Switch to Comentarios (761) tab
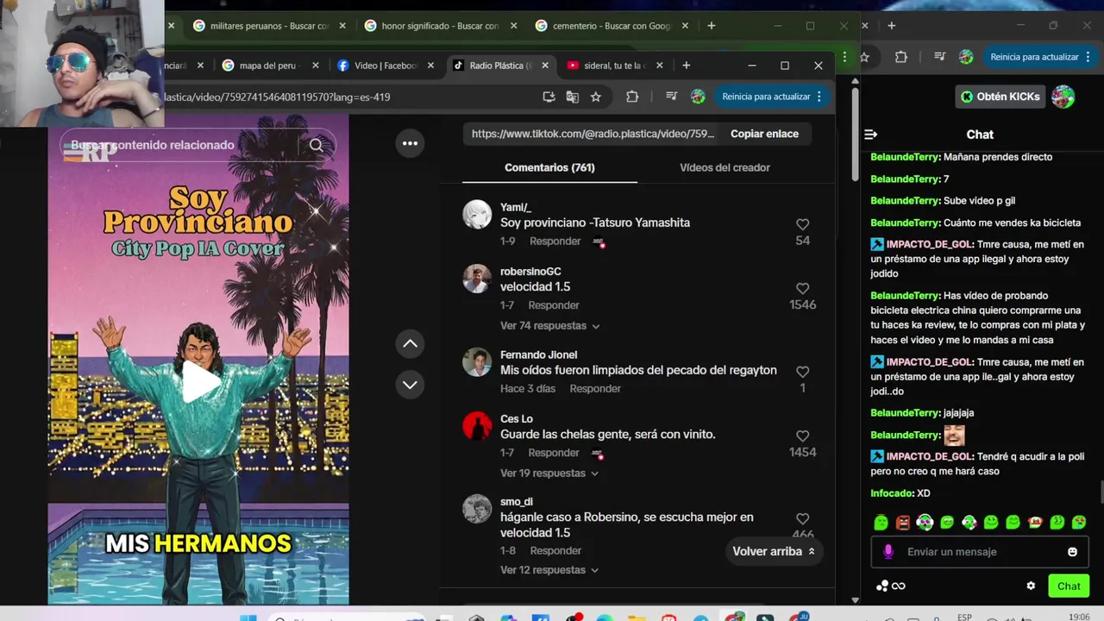The width and height of the screenshot is (1104, 621). 549,167
